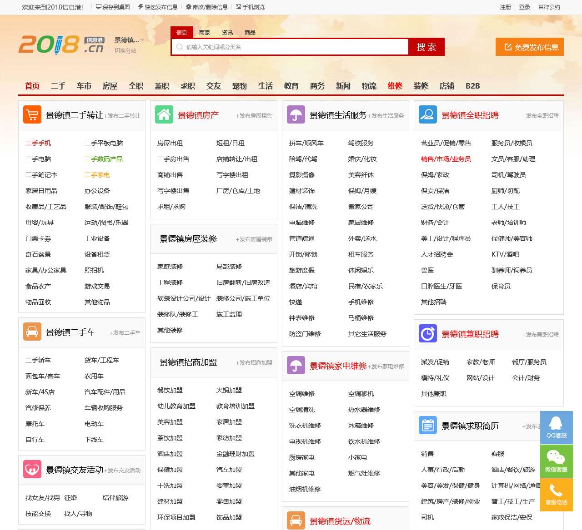Image resolution: width=582 pixels, height=530 pixels.
Task: Open 微信客服 from the side panel
Action: pyautogui.click(x=556, y=461)
